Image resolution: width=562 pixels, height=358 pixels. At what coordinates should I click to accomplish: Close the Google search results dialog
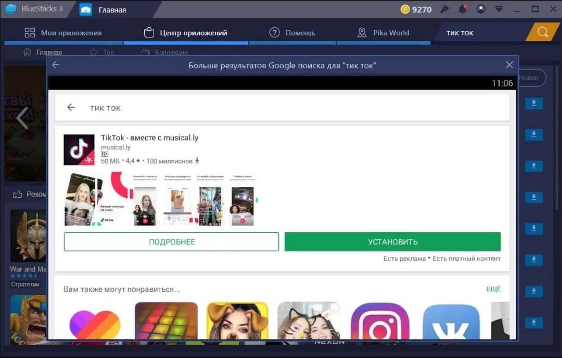coord(509,65)
